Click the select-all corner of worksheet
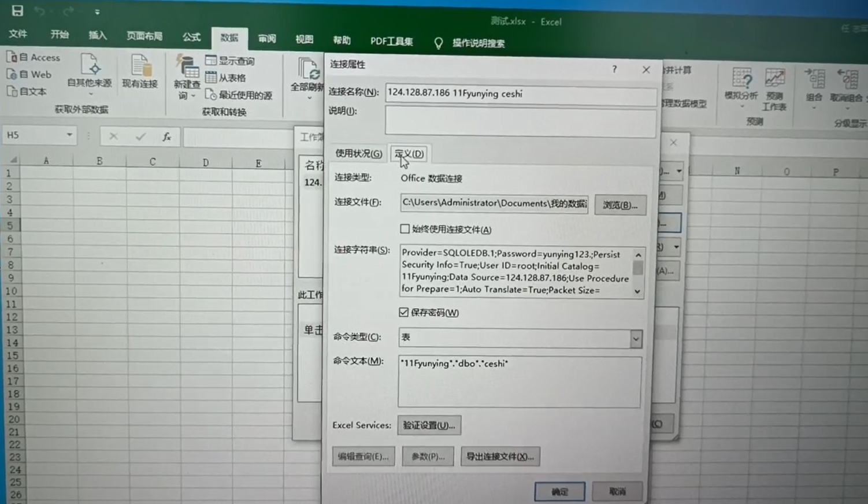The width and height of the screenshot is (868, 504). tap(13, 160)
